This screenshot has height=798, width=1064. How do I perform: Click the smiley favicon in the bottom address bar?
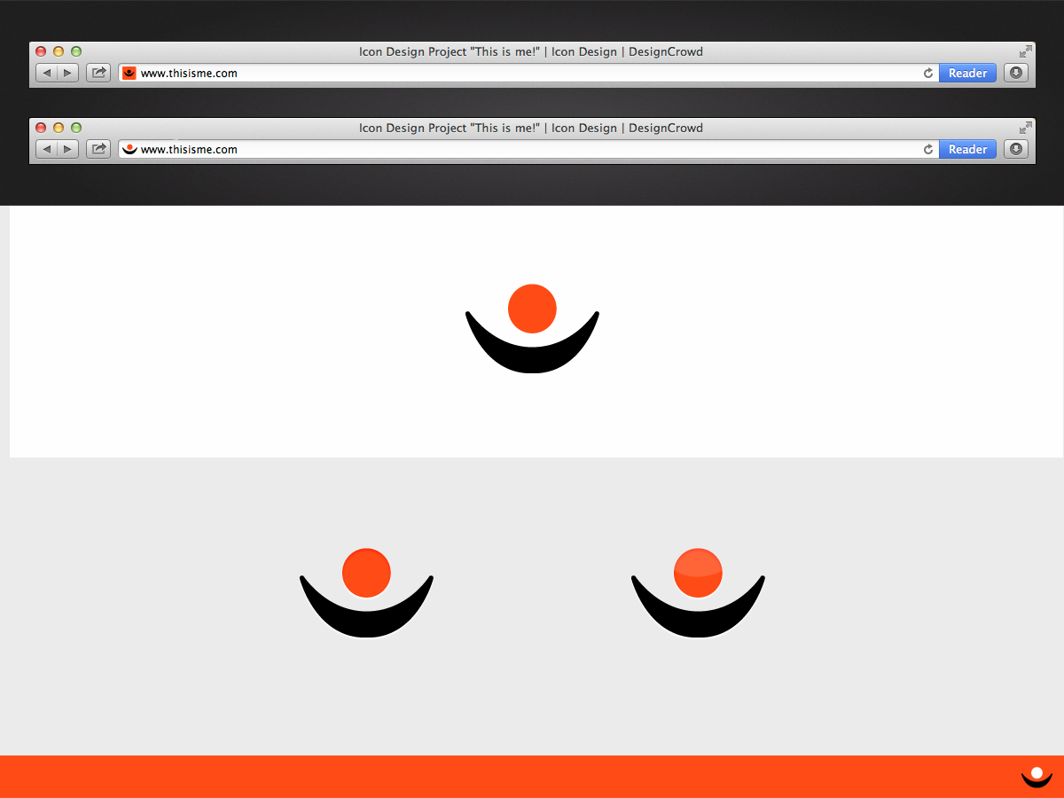129,149
